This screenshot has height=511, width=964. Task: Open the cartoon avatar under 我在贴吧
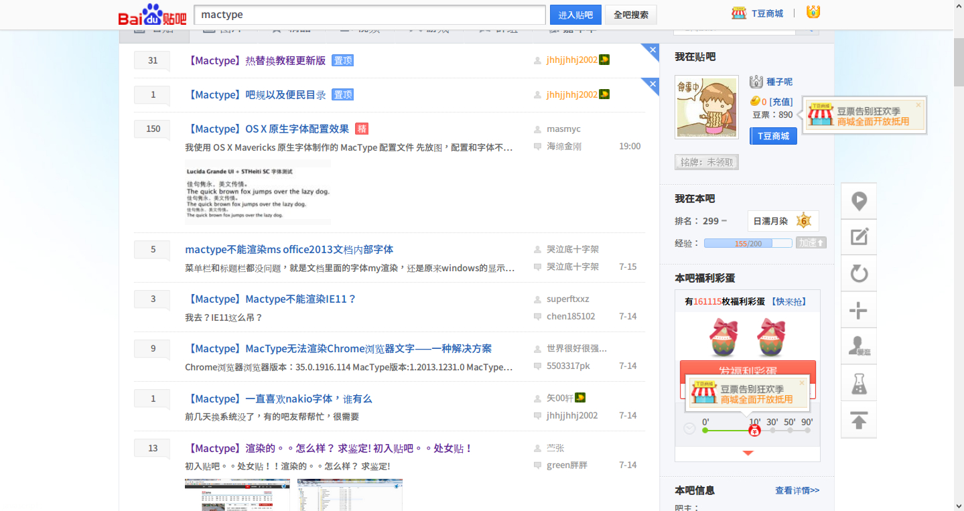(x=707, y=107)
